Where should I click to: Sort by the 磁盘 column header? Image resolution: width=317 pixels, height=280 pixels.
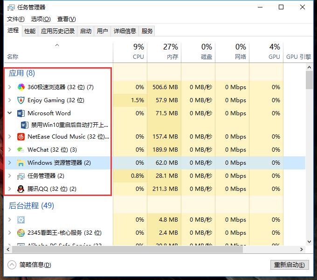coord(198,52)
